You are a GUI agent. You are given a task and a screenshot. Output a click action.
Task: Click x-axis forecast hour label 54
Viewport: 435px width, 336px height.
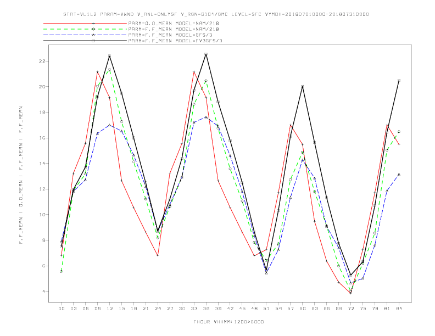point(278,309)
